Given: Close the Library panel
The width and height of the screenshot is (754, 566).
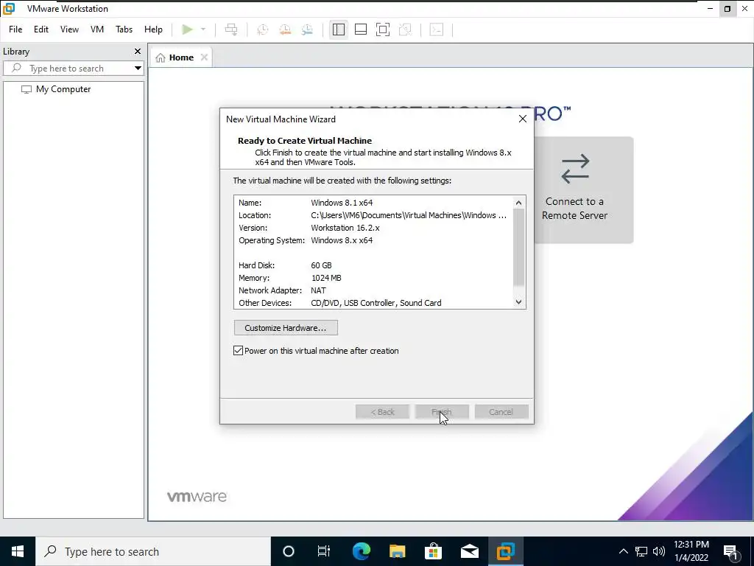Looking at the screenshot, I should pos(138,51).
